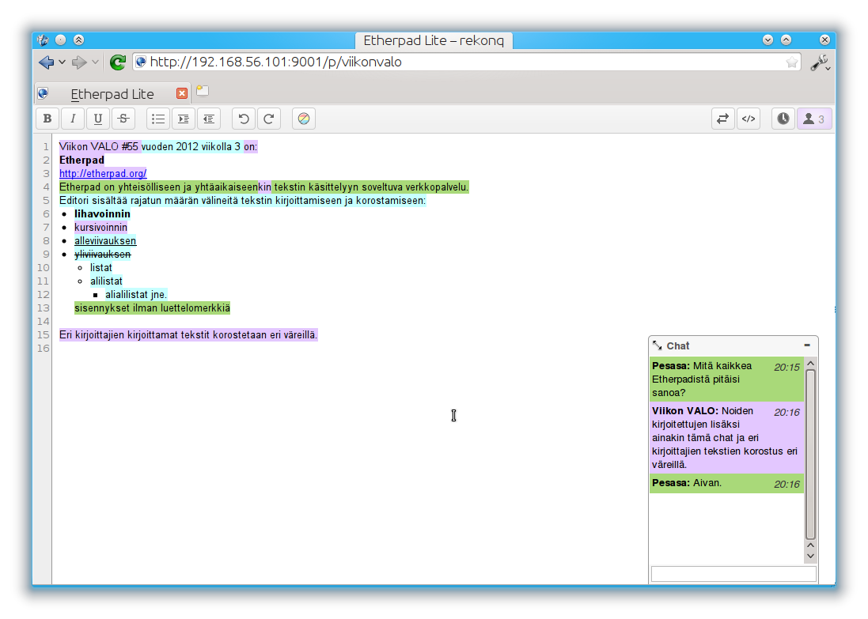Open the rekonq tools menu

point(820,62)
